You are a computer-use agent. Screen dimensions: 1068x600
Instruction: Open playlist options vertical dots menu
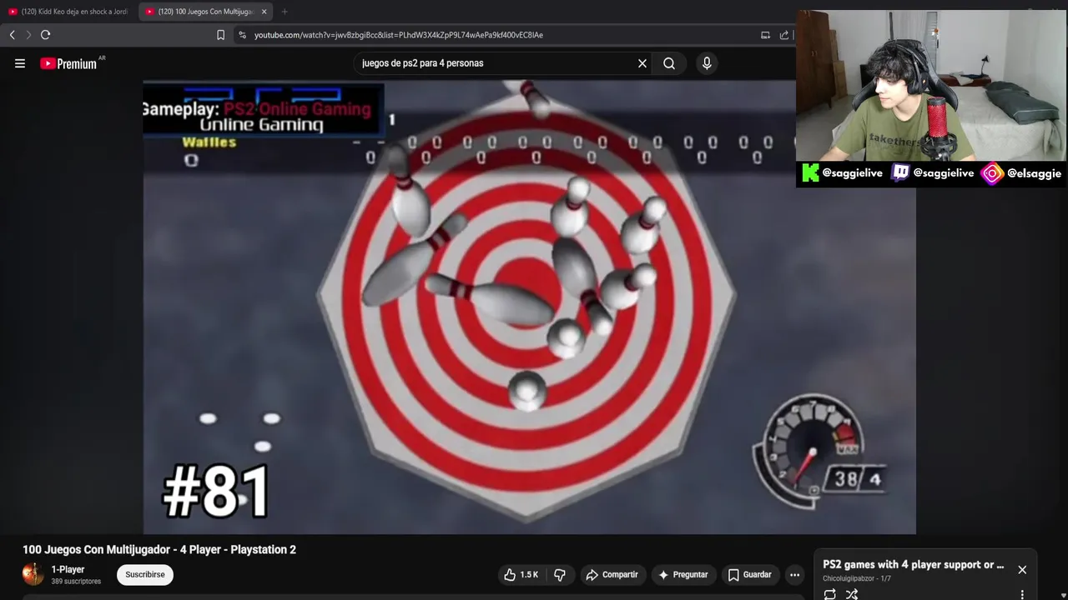(1022, 595)
